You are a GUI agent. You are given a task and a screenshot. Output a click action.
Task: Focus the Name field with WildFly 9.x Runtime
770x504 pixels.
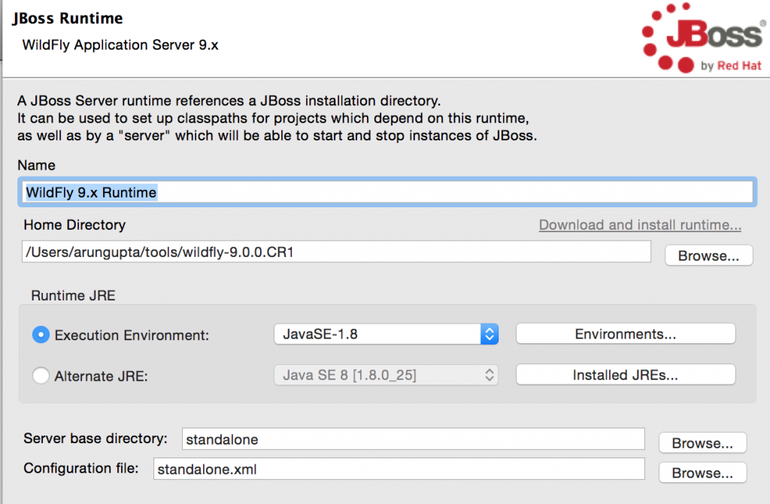(387, 192)
